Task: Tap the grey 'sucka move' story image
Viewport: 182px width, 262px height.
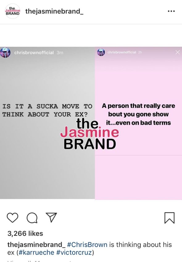Action: pos(47,123)
